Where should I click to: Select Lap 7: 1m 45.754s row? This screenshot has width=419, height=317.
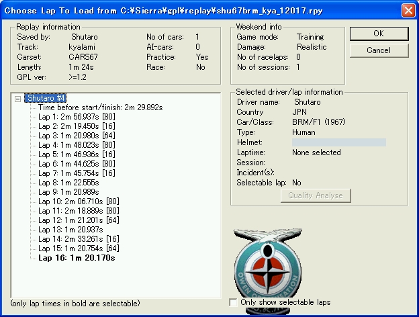[x=77, y=173]
